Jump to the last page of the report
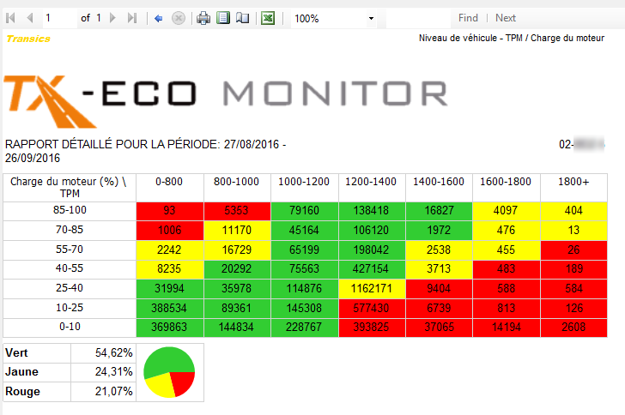 pos(131,18)
